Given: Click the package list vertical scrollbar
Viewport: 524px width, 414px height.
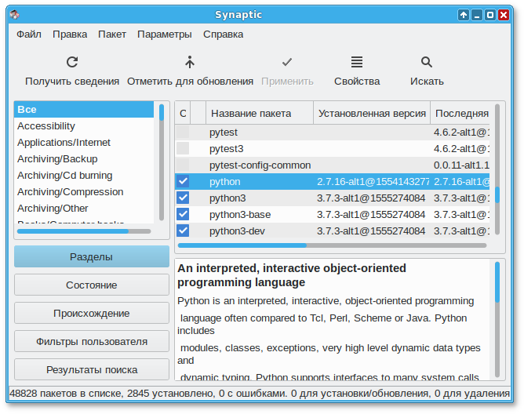Looking at the screenshot, I should pos(497,169).
